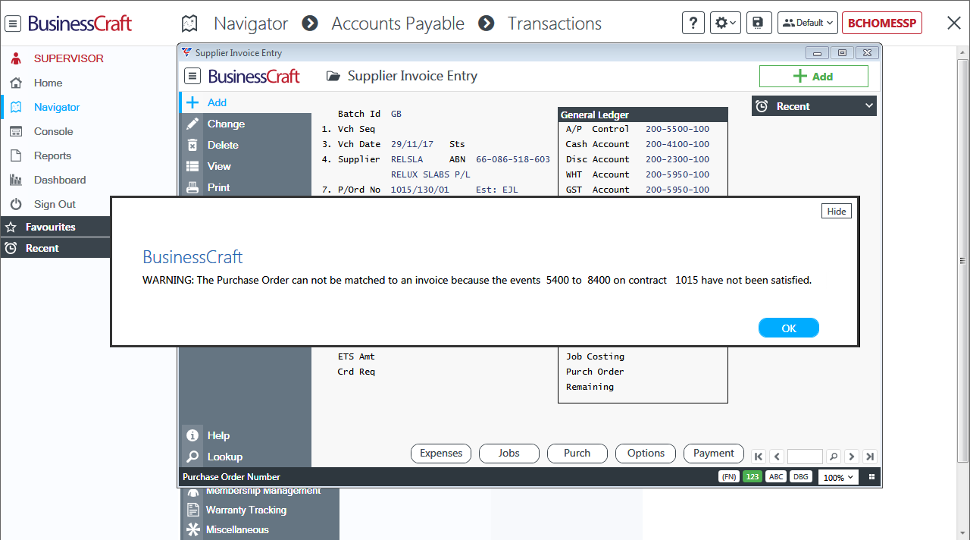Expand the Default user profile dropdown
Viewport: 970px width, 540px height.
(x=808, y=23)
